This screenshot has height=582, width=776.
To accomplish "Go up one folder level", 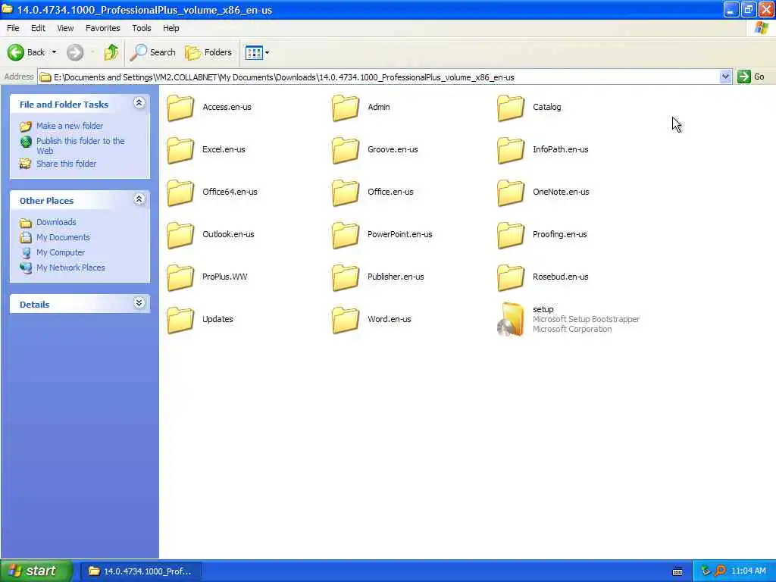I will coord(111,52).
